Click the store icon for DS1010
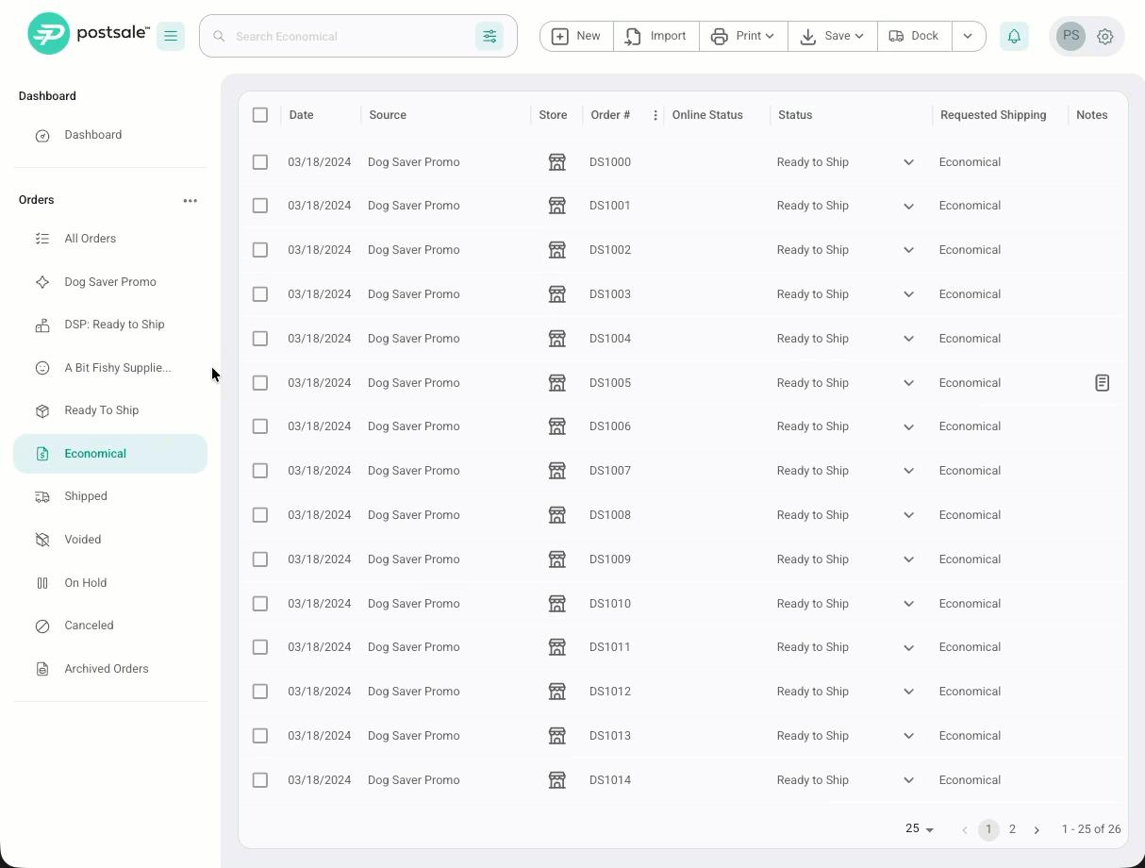The height and width of the screenshot is (868, 1145). [557, 604]
